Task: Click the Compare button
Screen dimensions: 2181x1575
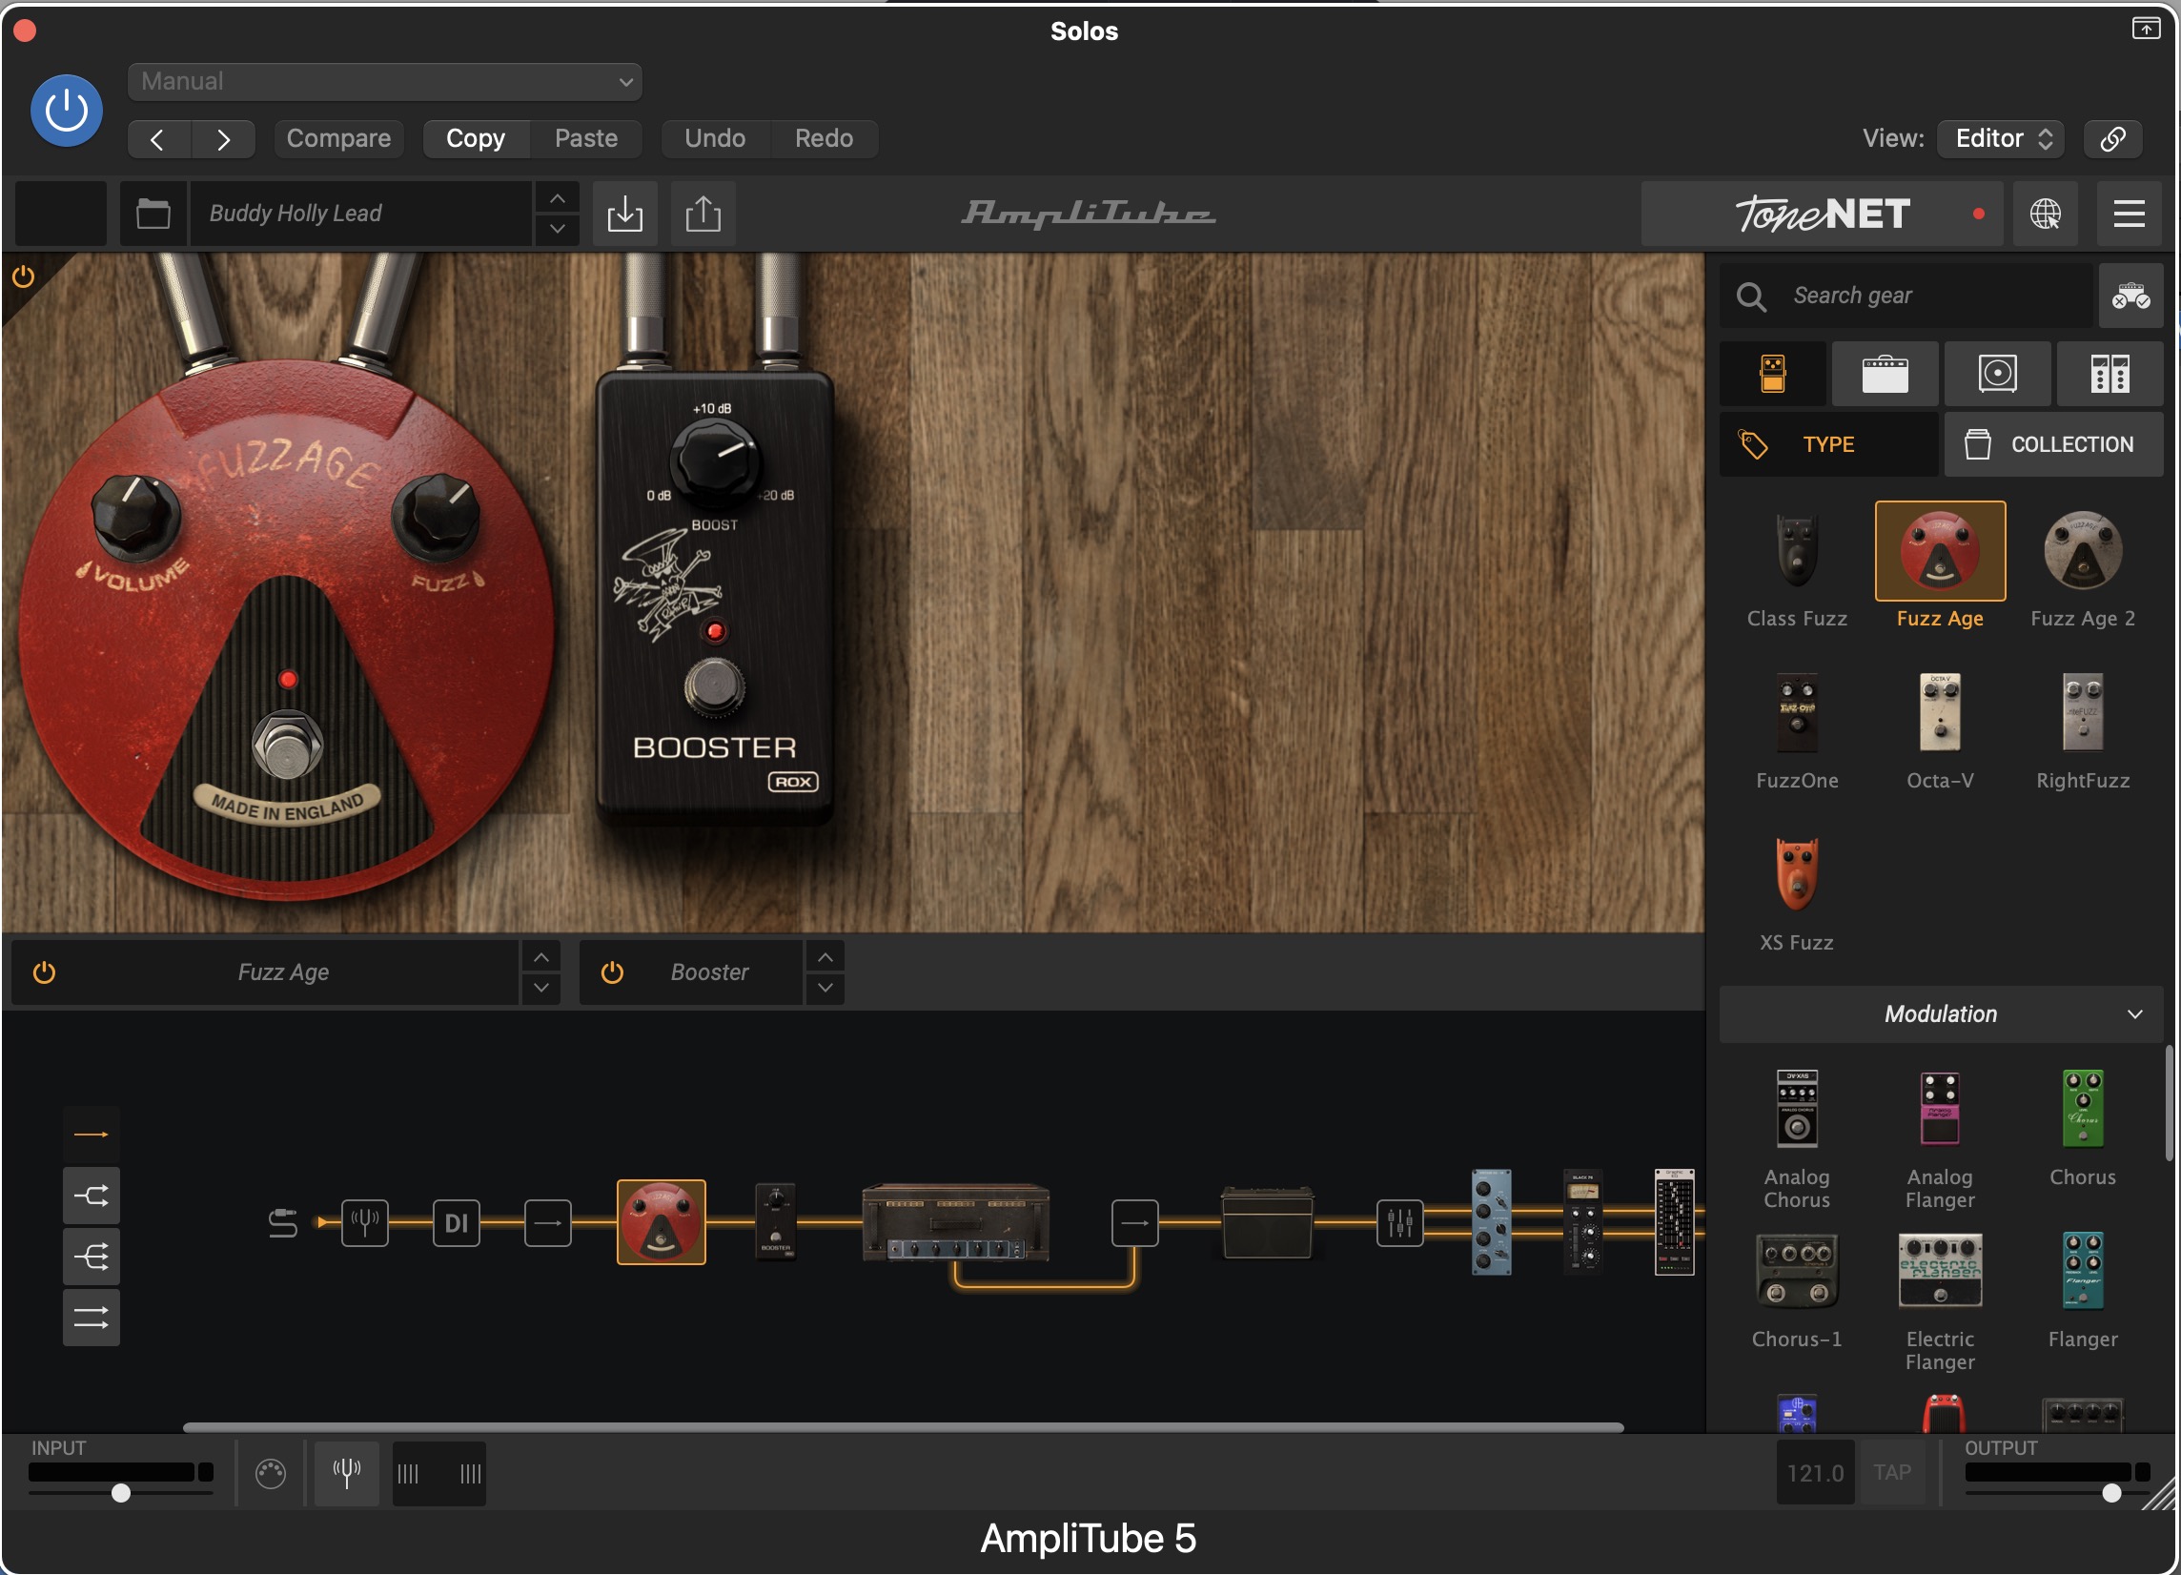Action: click(338, 138)
